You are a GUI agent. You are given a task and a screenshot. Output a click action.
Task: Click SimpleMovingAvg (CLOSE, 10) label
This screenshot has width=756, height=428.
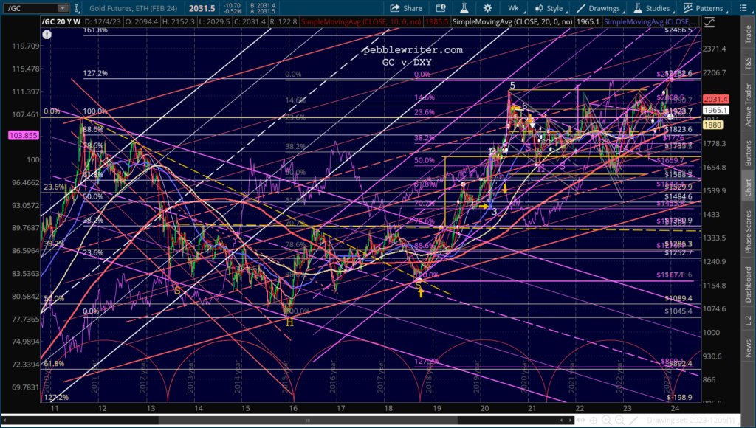[x=361, y=21]
